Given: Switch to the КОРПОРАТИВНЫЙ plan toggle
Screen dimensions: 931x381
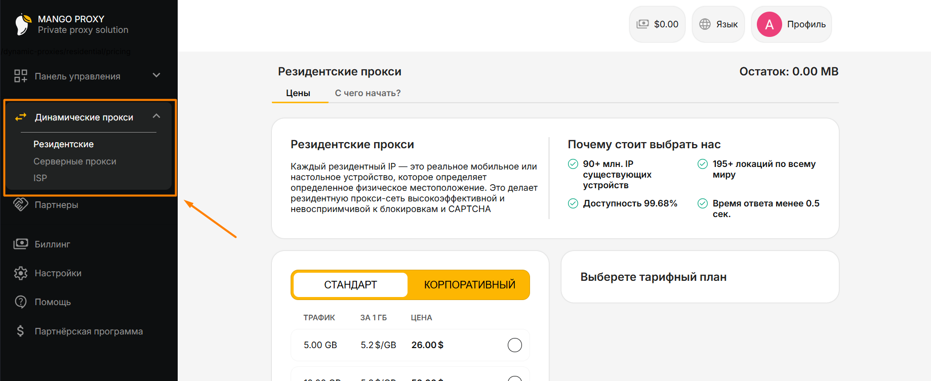Looking at the screenshot, I should [469, 285].
